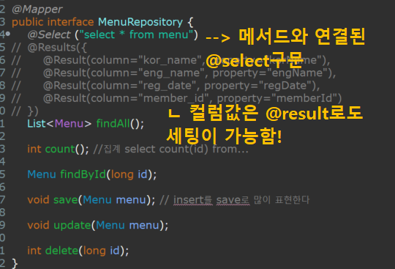Click property="engName" in commented code

click(270, 73)
